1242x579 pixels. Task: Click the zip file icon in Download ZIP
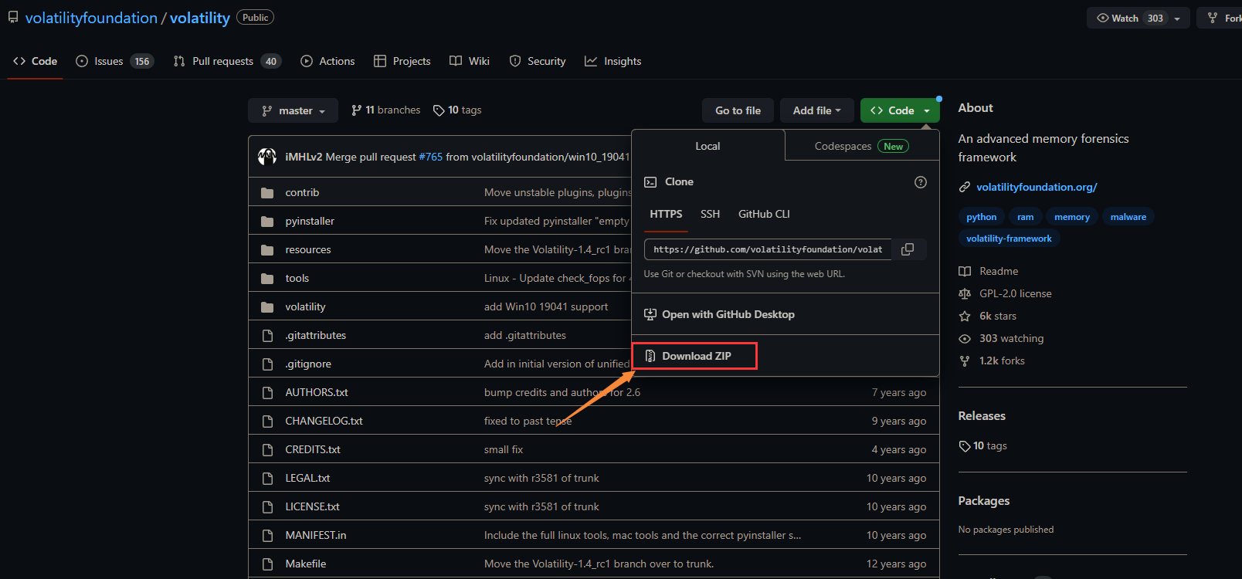(x=650, y=356)
